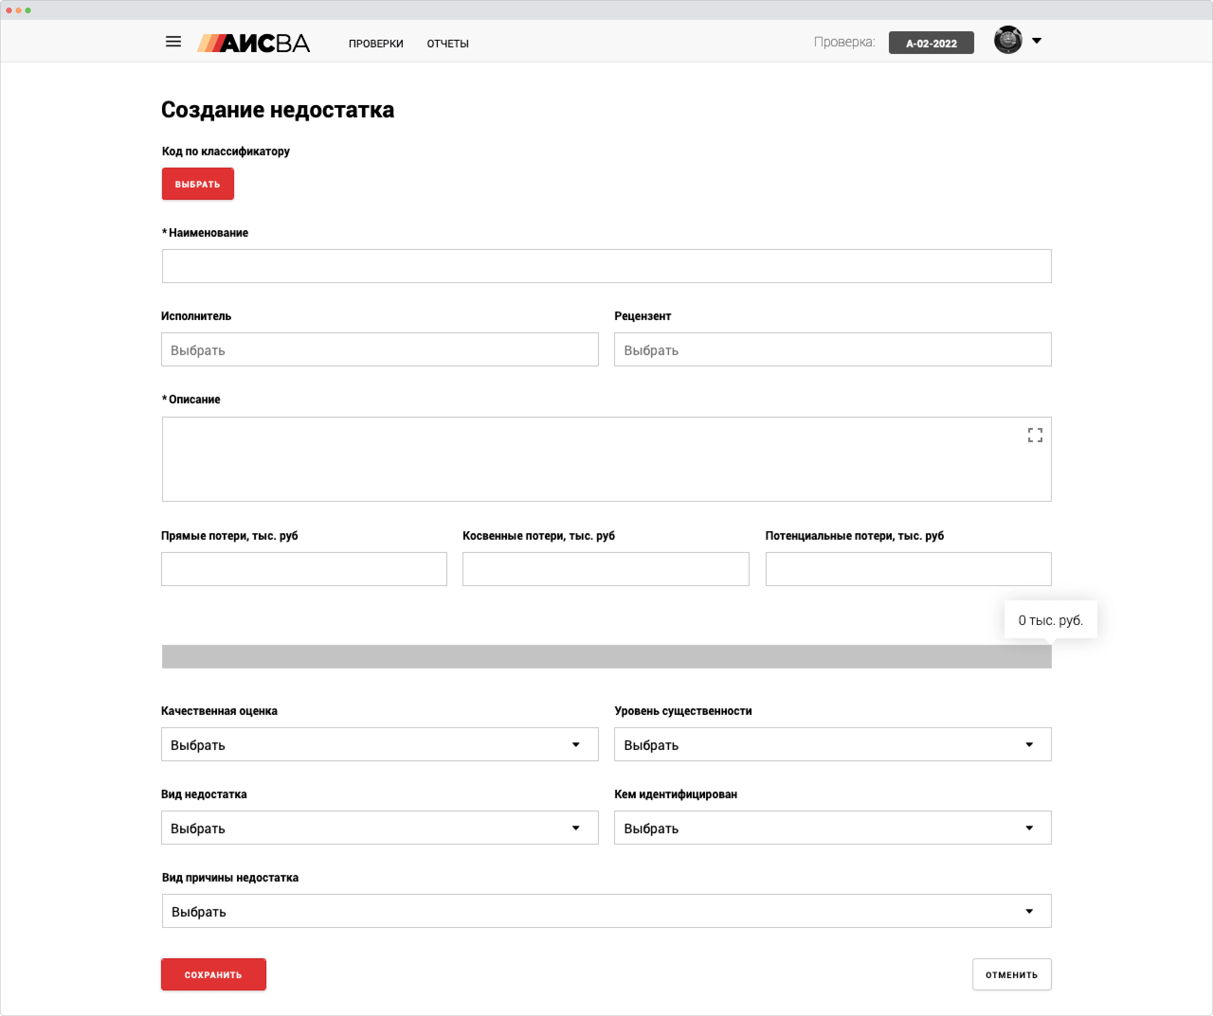The width and height of the screenshot is (1213, 1016).
Task: Expand the Описание field to fullscreen
Action: pos(1034,435)
